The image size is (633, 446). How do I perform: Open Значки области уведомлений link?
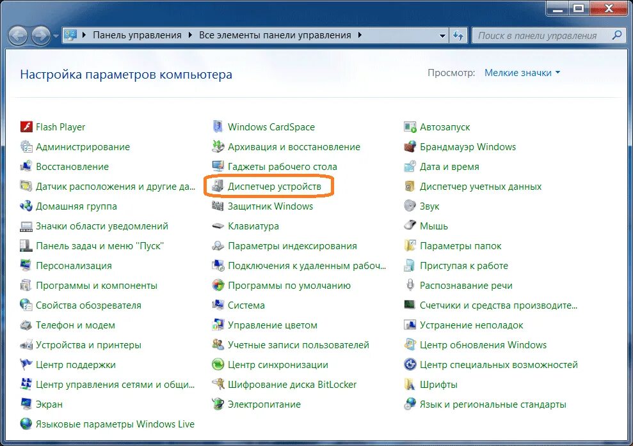102,226
